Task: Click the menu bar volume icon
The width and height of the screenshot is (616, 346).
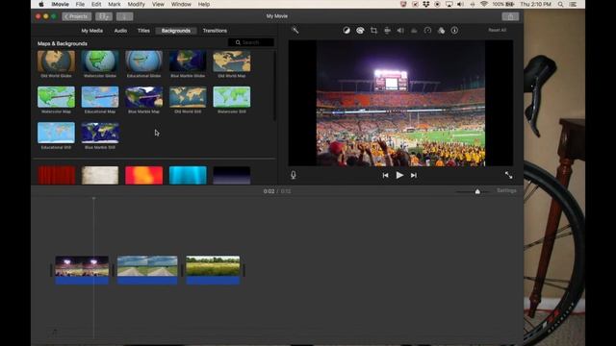Action: click(x=460, y=4)
